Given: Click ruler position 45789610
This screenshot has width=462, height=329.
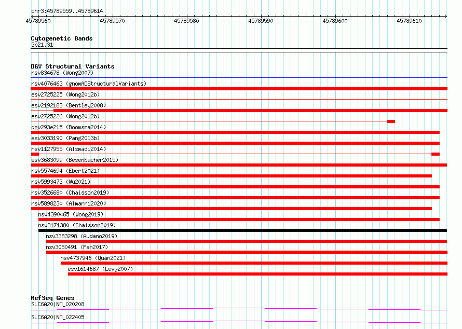Looking at the screenshot, I should pyautogui.click(x=409, y=21).
